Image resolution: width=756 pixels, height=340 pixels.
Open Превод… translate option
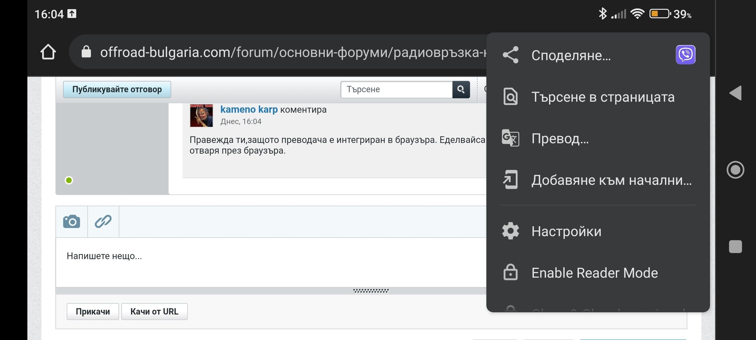pyautogui.click(x=560, y=139)
